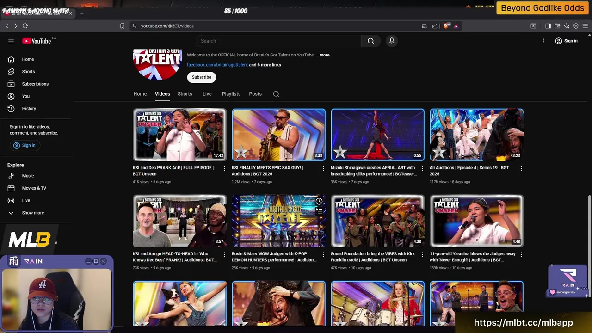The width and height of the screenshot is (592, 333).
Task: Switch to the Posts tab
Action: tap(255, 94)
